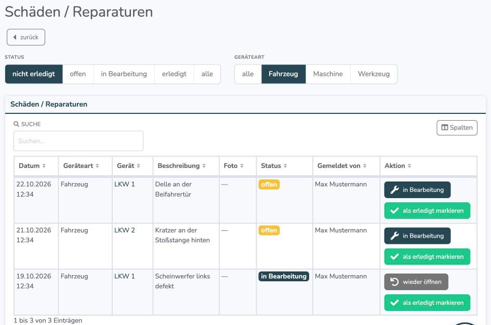Filter status by 'offen'
491x325 pixels.
click(78, 74)
